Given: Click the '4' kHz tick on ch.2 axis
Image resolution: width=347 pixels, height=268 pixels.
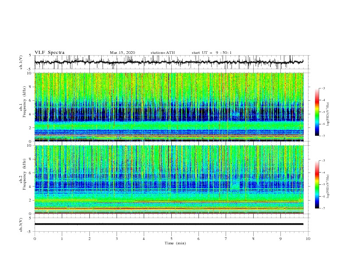Looking at the screenshot, I should (x=31, y=187).
